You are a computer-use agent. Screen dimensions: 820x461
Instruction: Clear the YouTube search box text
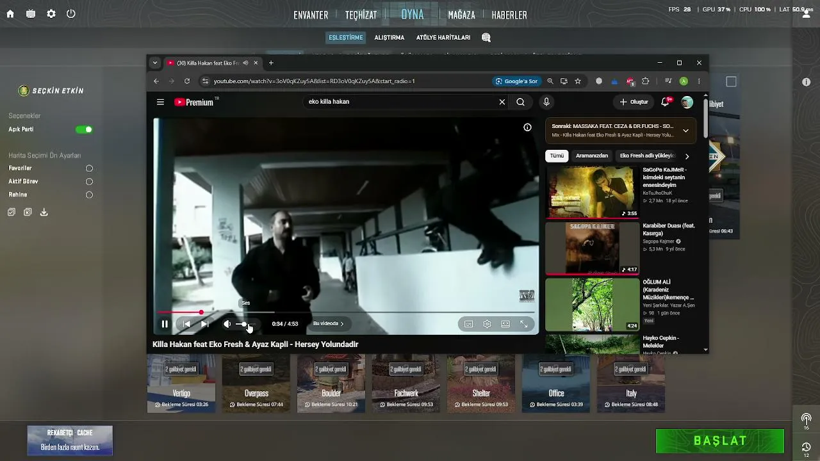(x=502, y=102)
